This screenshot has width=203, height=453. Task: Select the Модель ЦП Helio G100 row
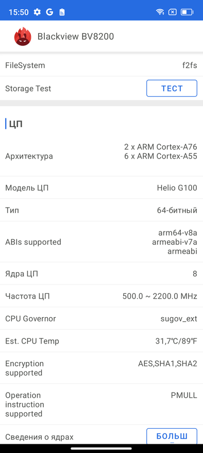tap(102, 188)
